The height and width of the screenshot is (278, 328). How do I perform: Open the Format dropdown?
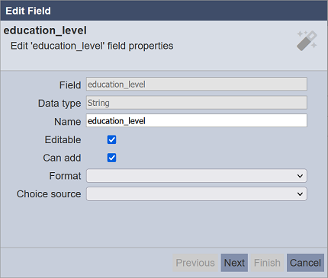197,176
